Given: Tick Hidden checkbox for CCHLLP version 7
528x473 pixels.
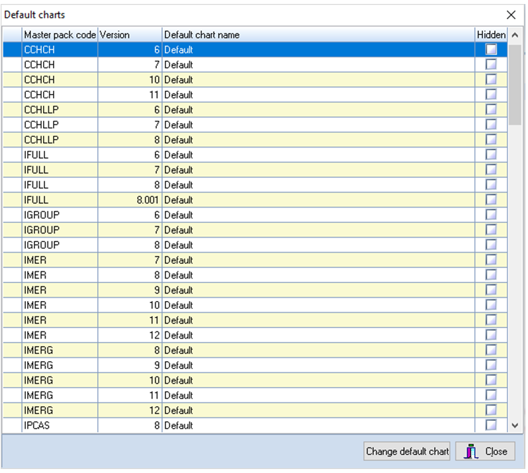Looking at the screenshot, I should tap(491, 124).
